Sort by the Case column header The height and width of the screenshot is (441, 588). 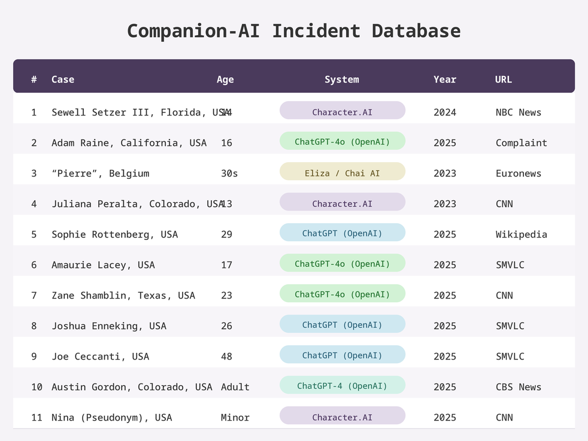pyautogui.click(x=63, y=80)
